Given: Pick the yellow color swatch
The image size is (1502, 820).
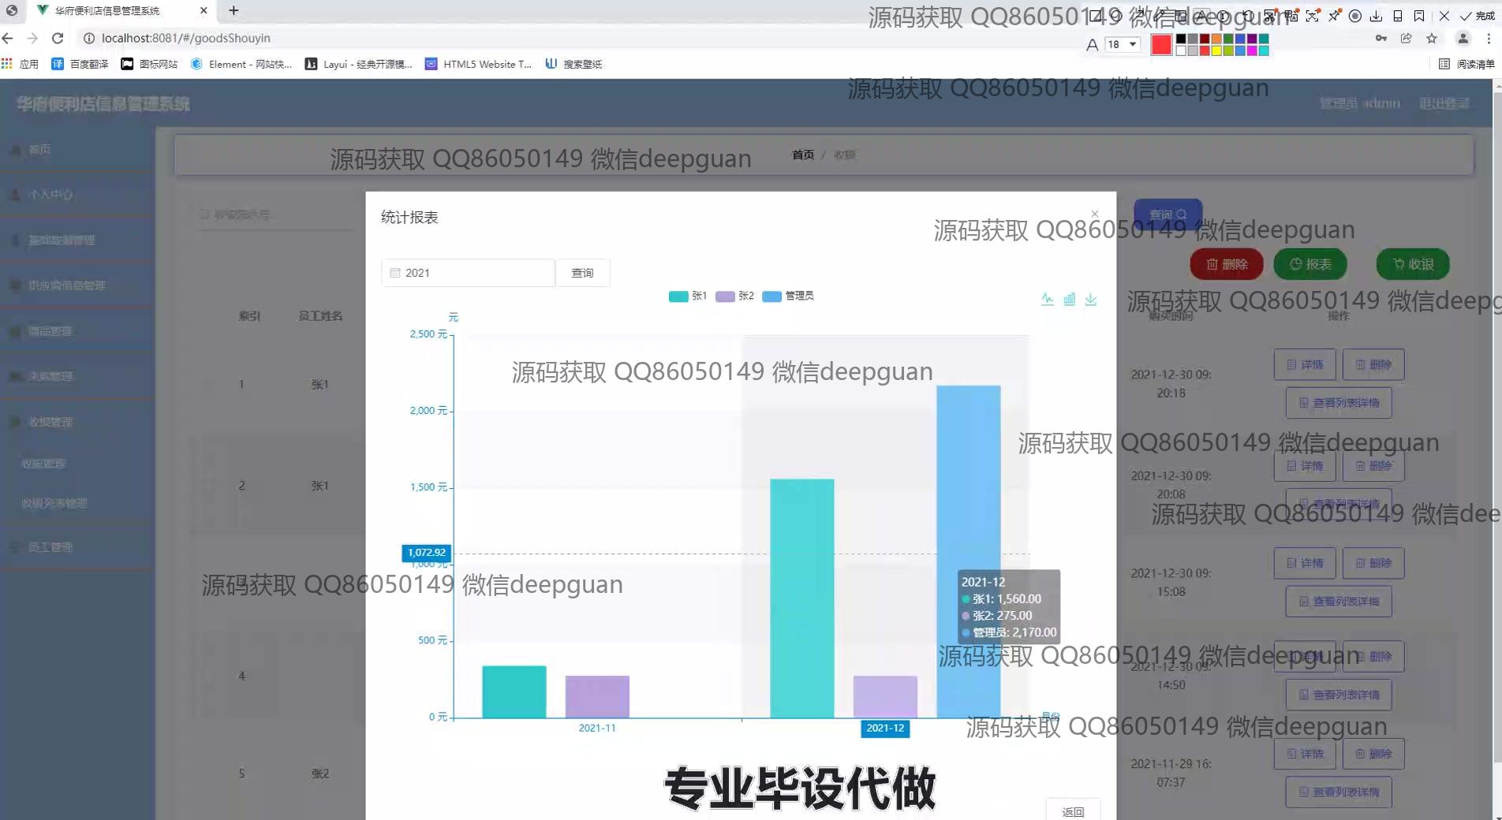Looking at the screenshot, I should click(x=1216, y=50).
